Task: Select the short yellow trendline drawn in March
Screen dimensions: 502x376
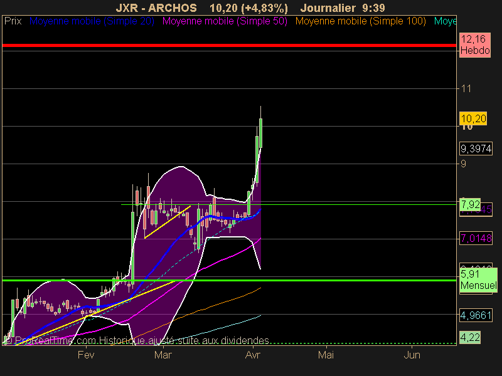Action: click(x=168, y=222)
